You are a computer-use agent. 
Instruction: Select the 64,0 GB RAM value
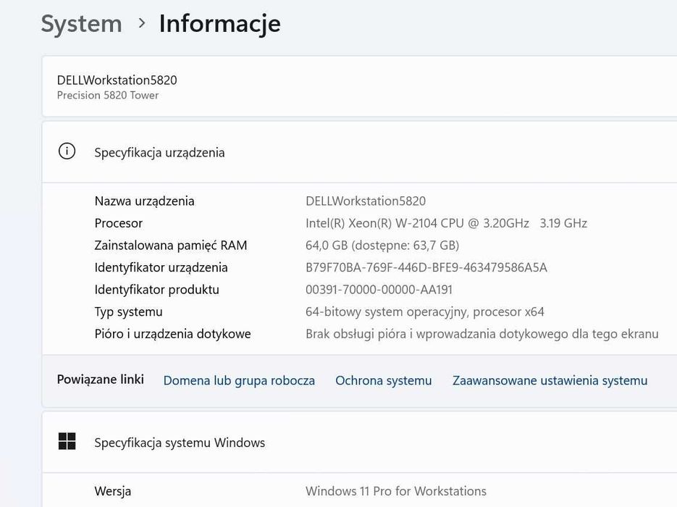pos(382,246)
